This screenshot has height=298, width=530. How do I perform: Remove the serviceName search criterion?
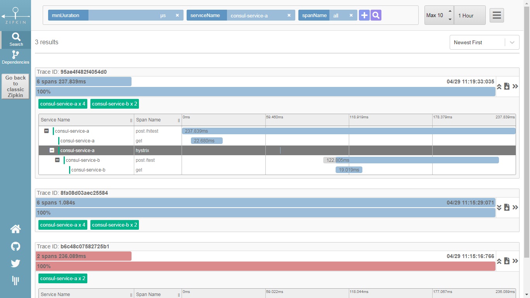coord(289,16)
